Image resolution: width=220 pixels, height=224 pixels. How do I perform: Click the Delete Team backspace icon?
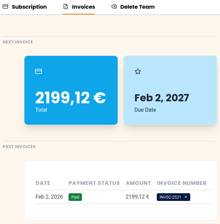[114, 7]
